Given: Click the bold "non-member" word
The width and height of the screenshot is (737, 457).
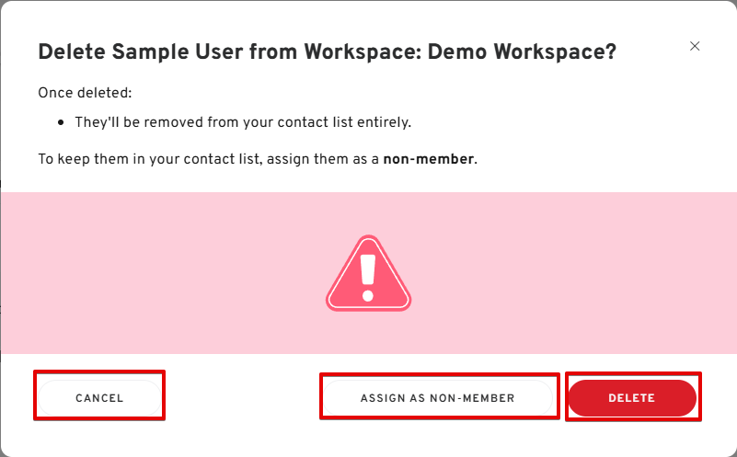Looking at the screenshot, I should (428, 159).
